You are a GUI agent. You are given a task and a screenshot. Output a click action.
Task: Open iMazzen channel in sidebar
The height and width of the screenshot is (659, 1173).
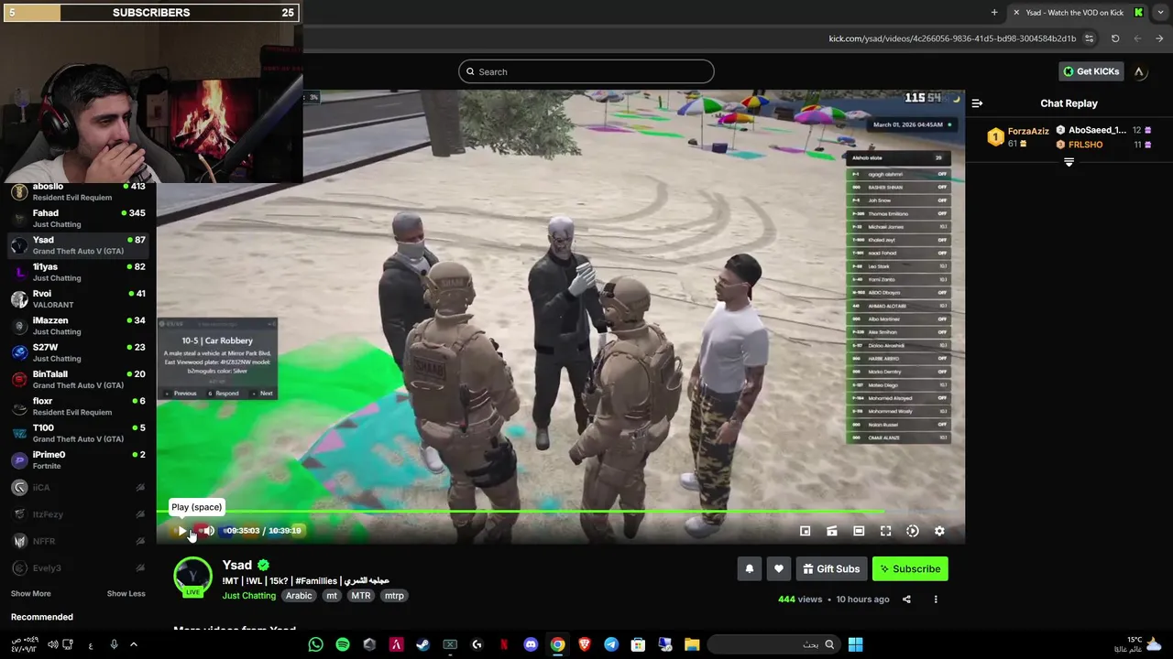[x=78, y=326]
